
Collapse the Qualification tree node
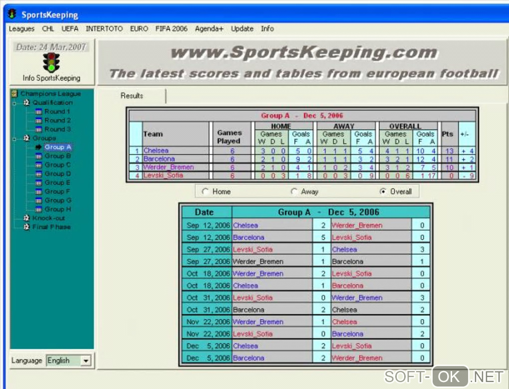coord(14,104)
